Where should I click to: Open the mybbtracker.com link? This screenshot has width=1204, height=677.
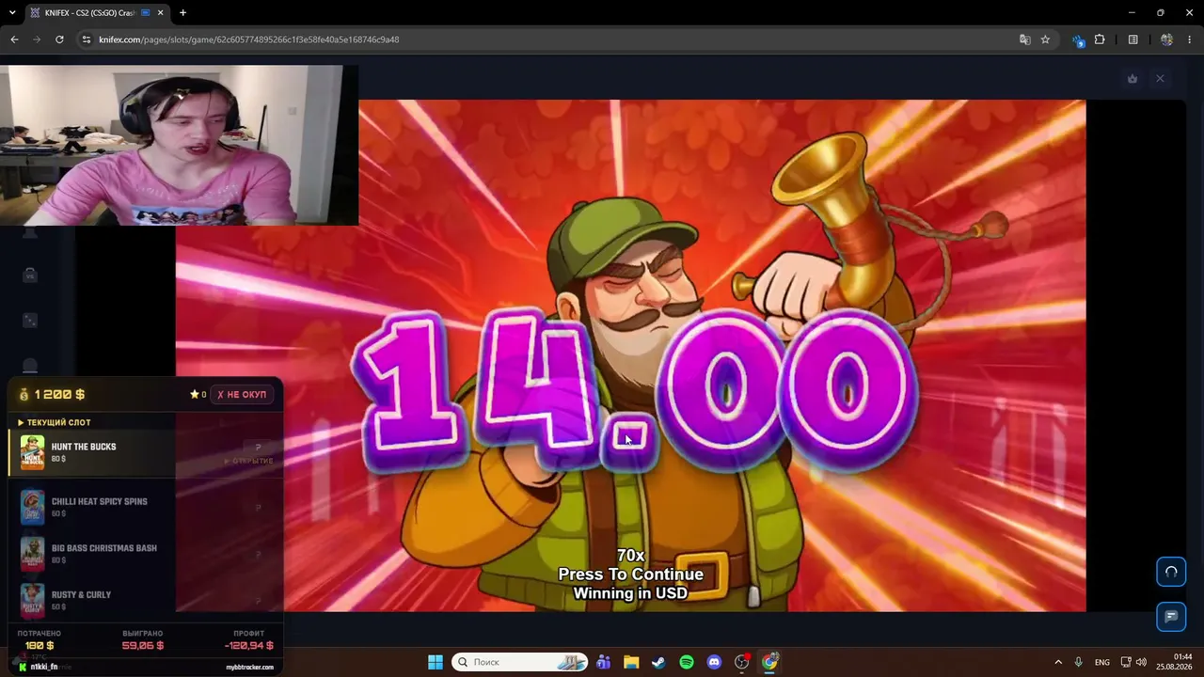(250, 668)
